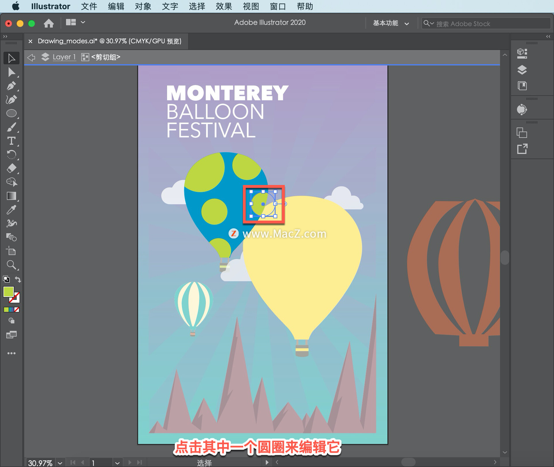The height and width of the screenshot is (467, 554).
Task: Select the Eraser tool
Action: point(11,168)
